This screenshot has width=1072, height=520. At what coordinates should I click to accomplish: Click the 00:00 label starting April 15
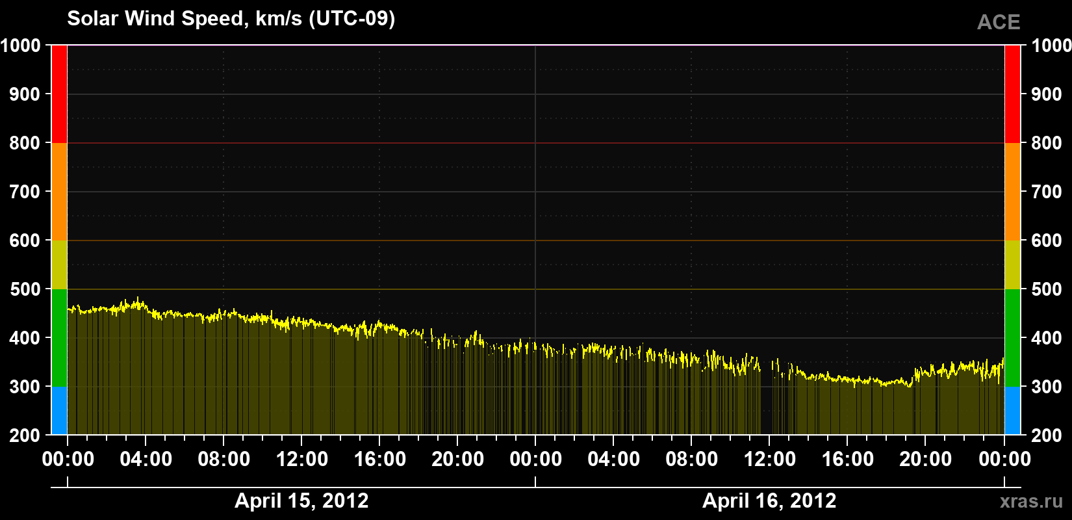(x=68, y=460)
